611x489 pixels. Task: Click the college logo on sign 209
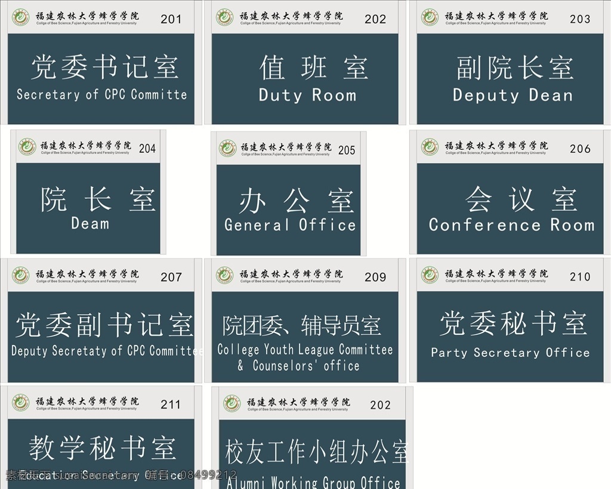(224, 275)
